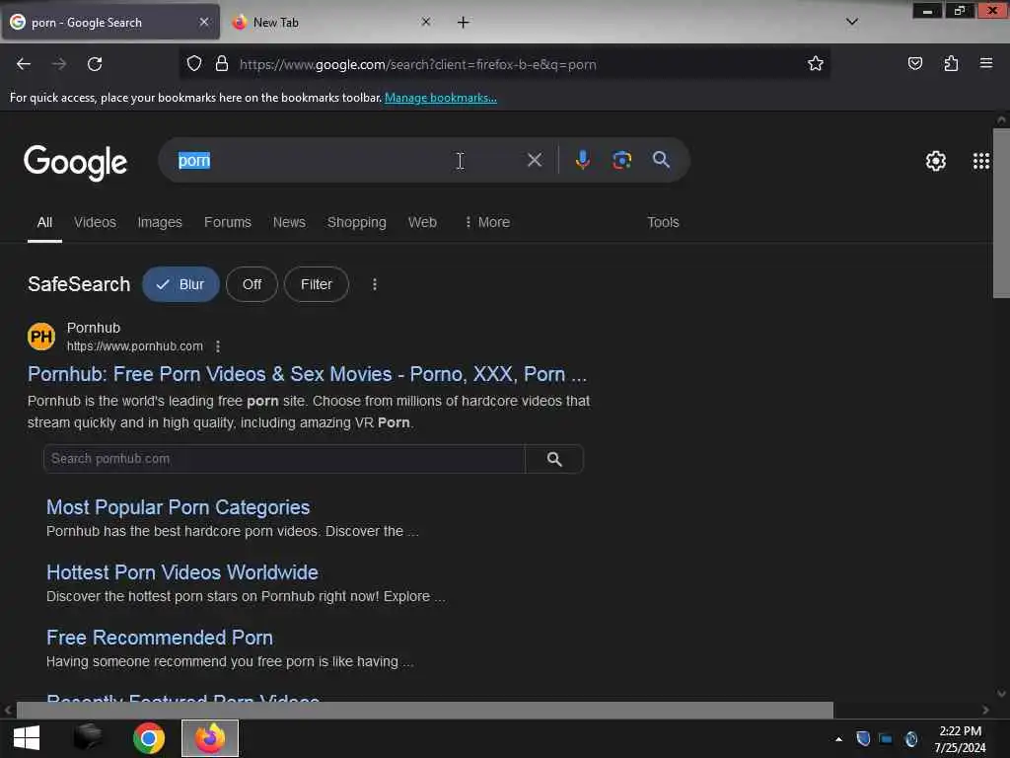Switch to the All results tab
The height and width of the screenshot is (758, 1010).
pyautogui.click(x=44, y=222)
